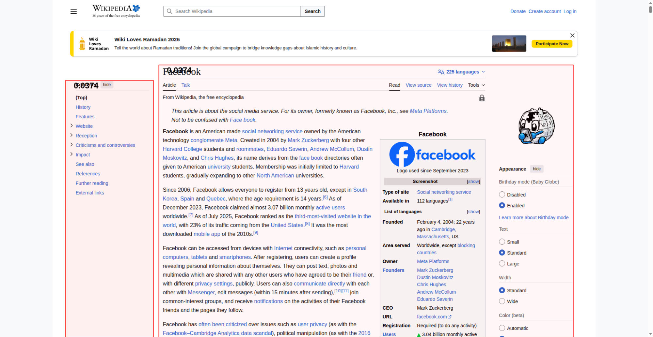The width and height of the screenshot is (653, 337).
Task: Open the hamburger main menu
Action: click(73, 11)
